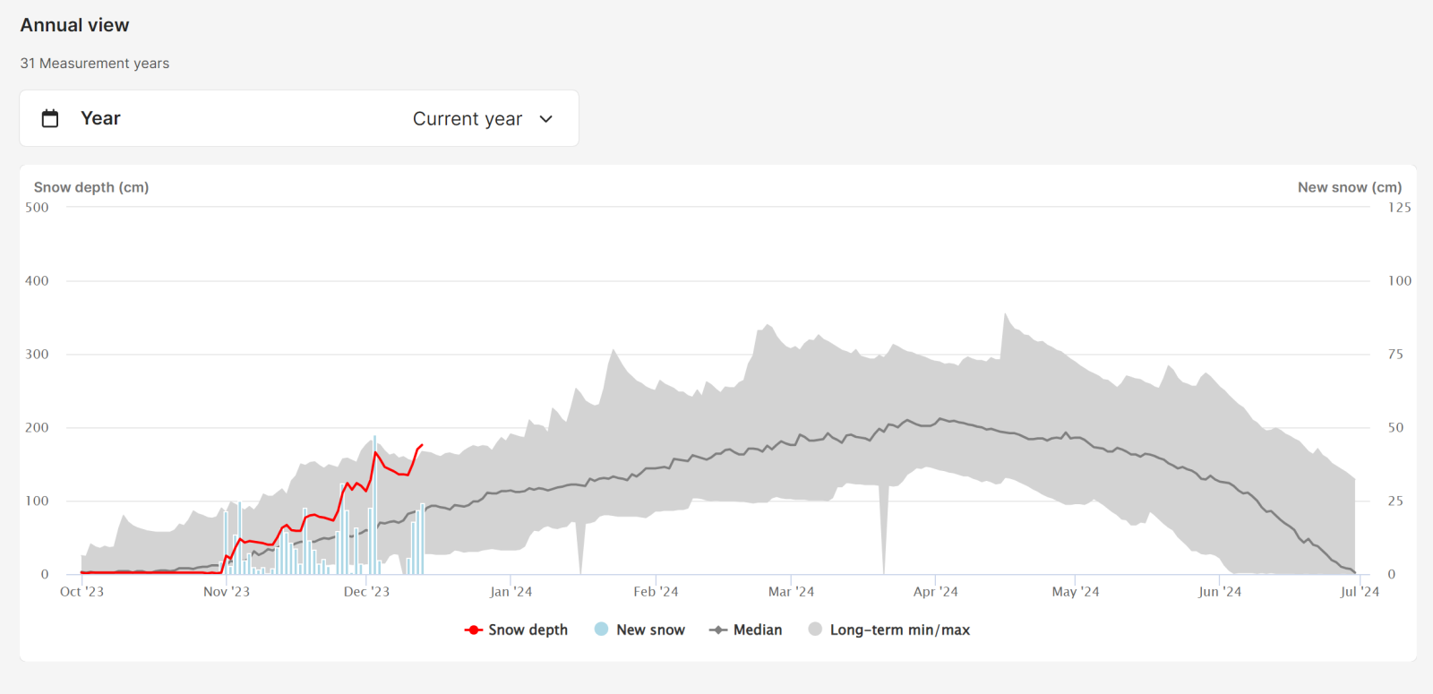Toggle the New snow legend series
This screenshot has width=1433, height=694.
click(650, 630)
